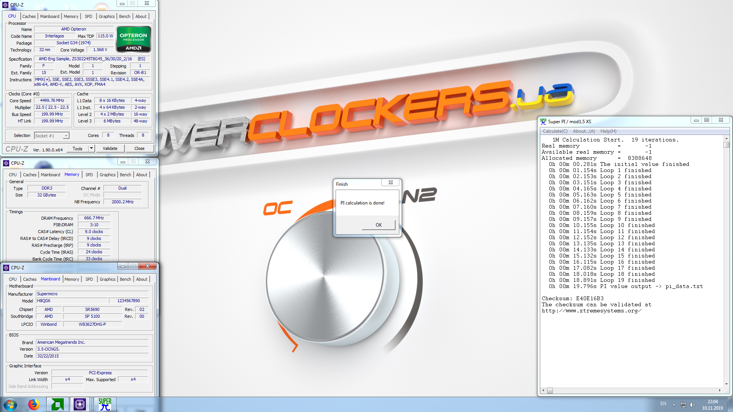The width and height of the screenshot is (733, 412).
Task: Switch to Mainboard tab in top CPU-Z
Action: (50, 16)
